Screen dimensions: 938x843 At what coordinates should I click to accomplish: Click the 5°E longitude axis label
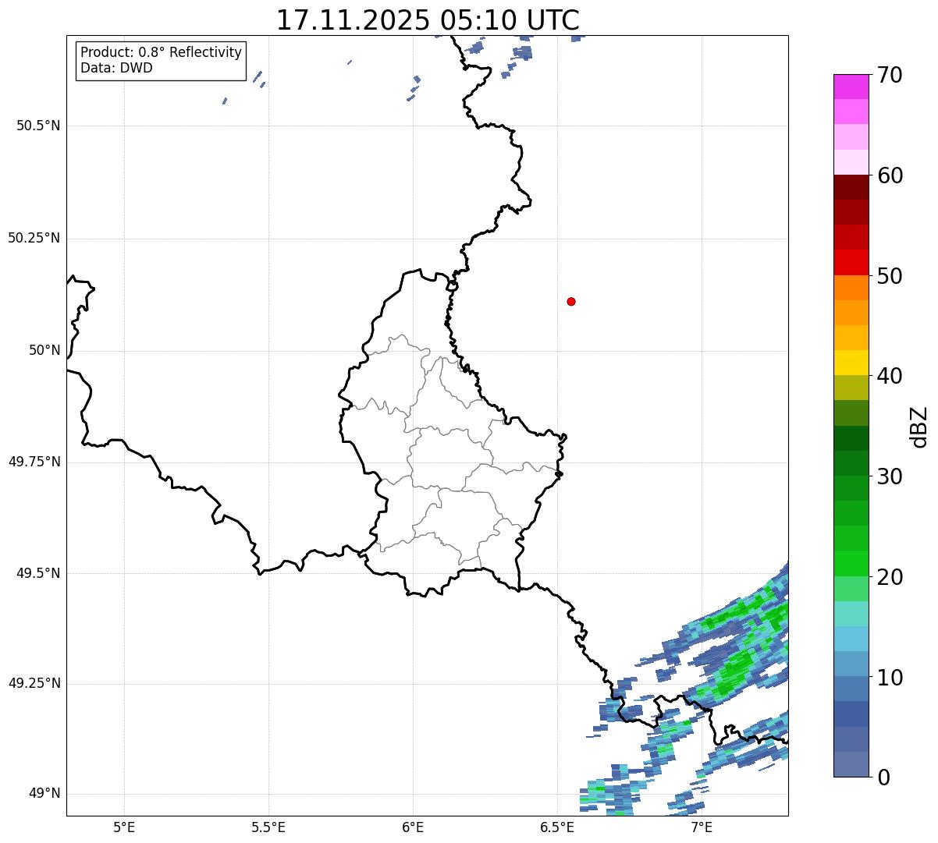pyautogui.click(x=124, y=827)
